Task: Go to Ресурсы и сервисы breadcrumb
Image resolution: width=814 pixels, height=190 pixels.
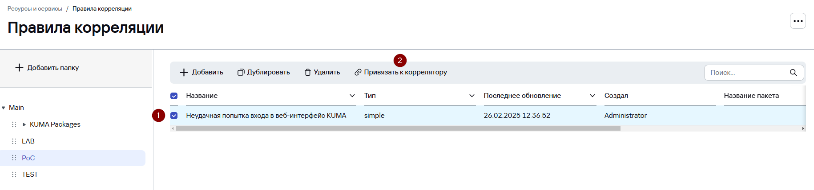Action: click(35, 8)
